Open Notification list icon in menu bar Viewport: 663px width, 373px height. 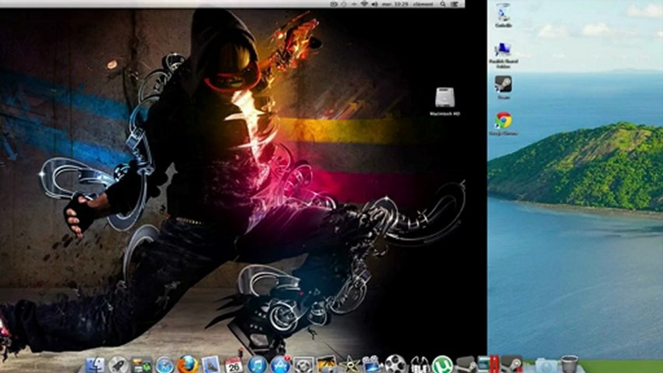(454, 4)
